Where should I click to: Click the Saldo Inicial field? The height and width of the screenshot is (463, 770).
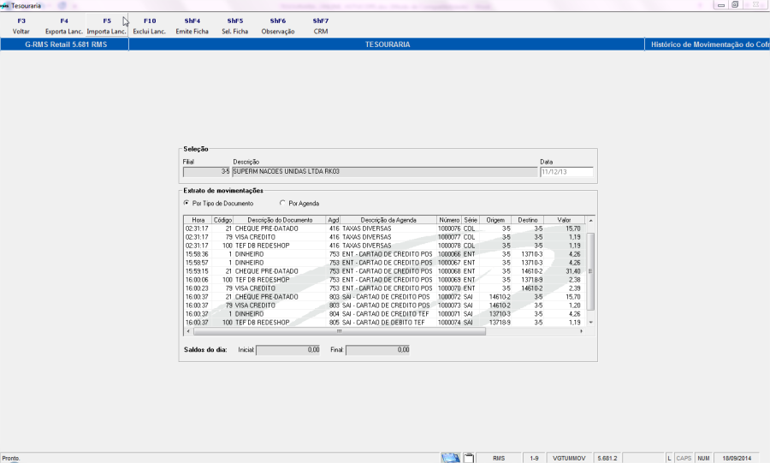pyautogui.click(x=288, y=349)
